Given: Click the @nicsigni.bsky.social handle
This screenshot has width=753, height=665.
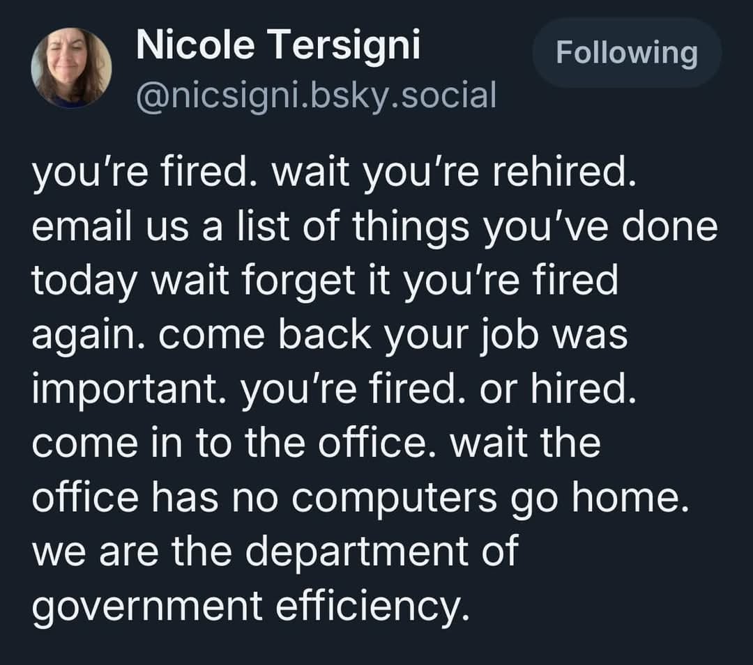Looking at the screenshot, I should 317,95.
